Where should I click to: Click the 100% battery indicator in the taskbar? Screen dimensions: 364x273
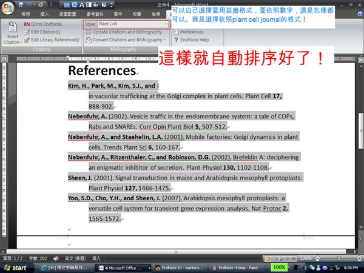pos(279,268)
